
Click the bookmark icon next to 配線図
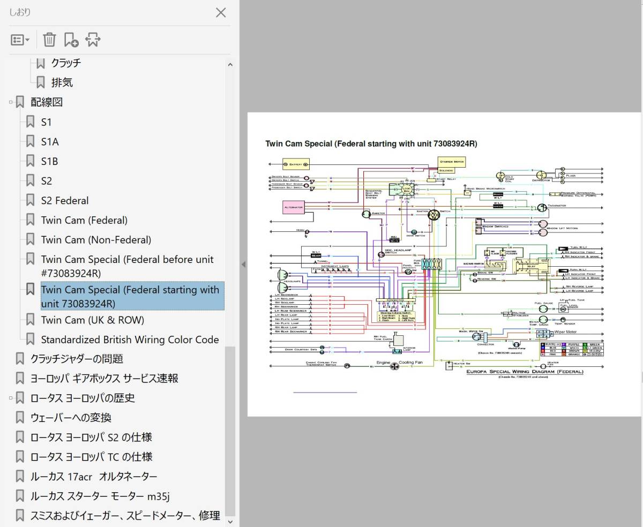coord(20,102)
